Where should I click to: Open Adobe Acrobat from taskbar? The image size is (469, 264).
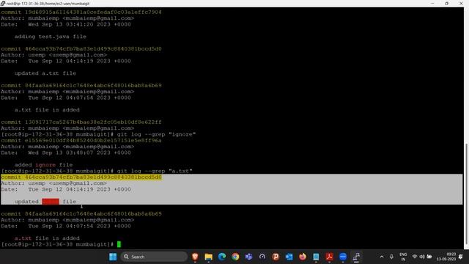click(x=330, y=257)
